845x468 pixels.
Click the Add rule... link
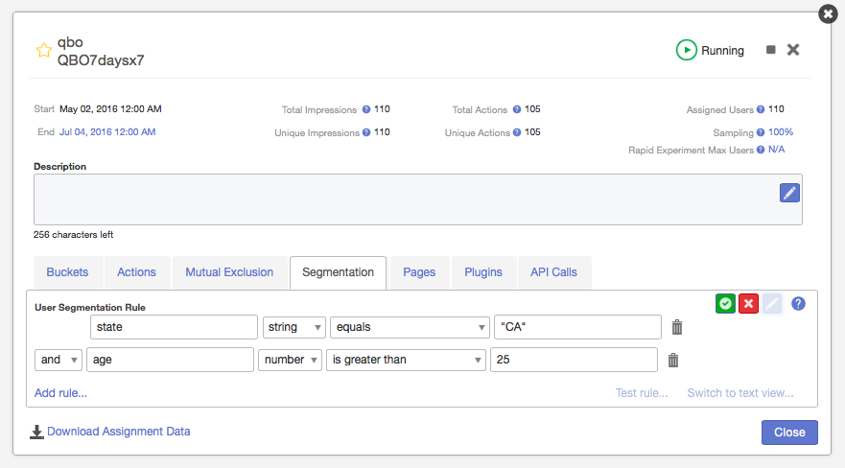click(60, 393)
